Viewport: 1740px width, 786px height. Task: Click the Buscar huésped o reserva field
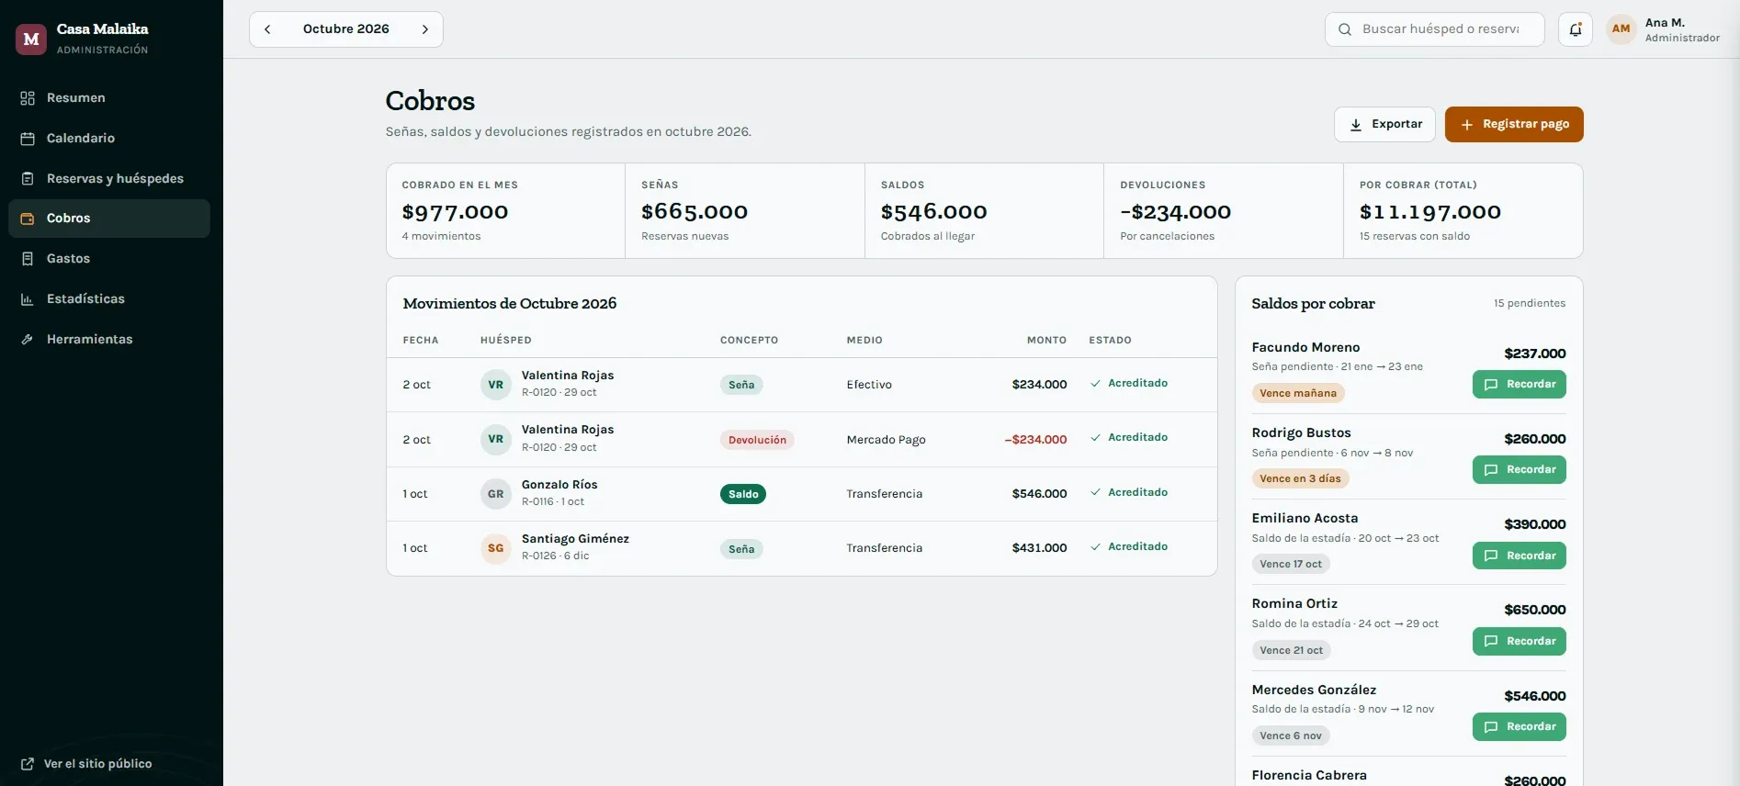pyautogui.click(x=1435, y=29)
